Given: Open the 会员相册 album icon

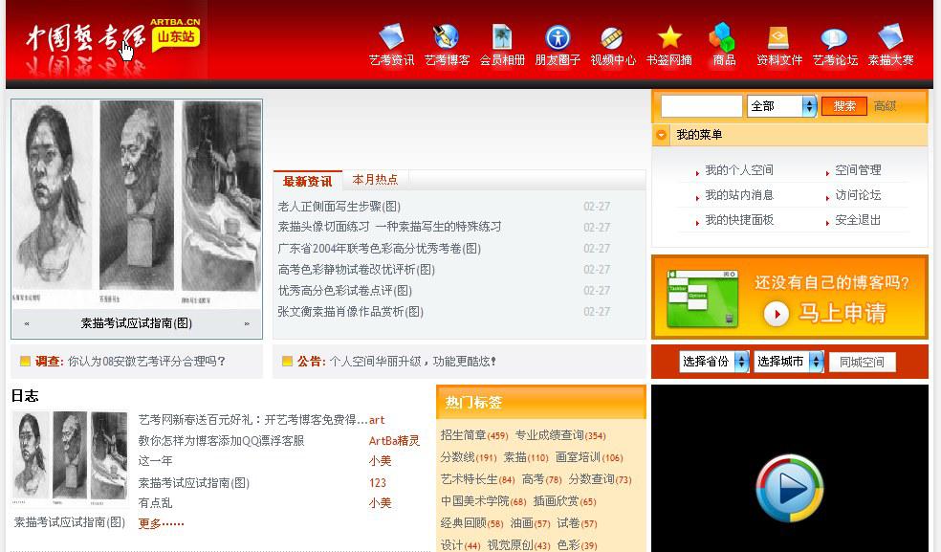Looking at the screenshot, I should tap(502, 36).
